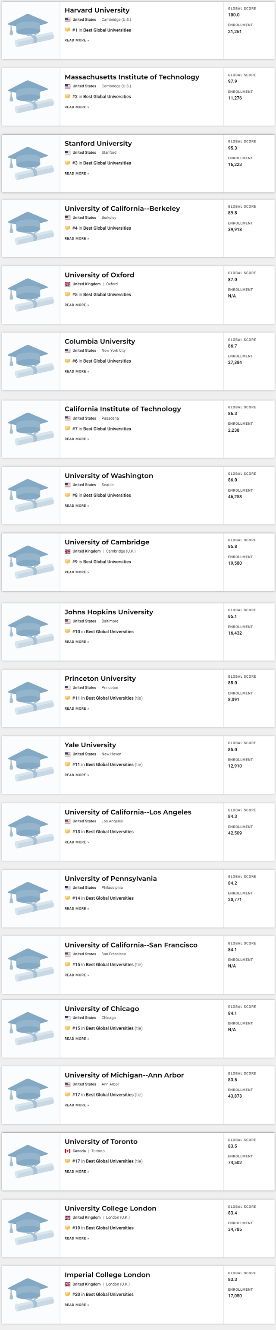Open University of Pennsylvania title link
The width and height of the screenshot is (276, 1330).
tap(110, 878)
